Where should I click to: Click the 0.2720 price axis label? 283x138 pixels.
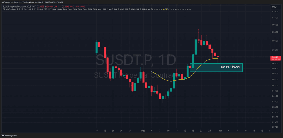(275, 127)
